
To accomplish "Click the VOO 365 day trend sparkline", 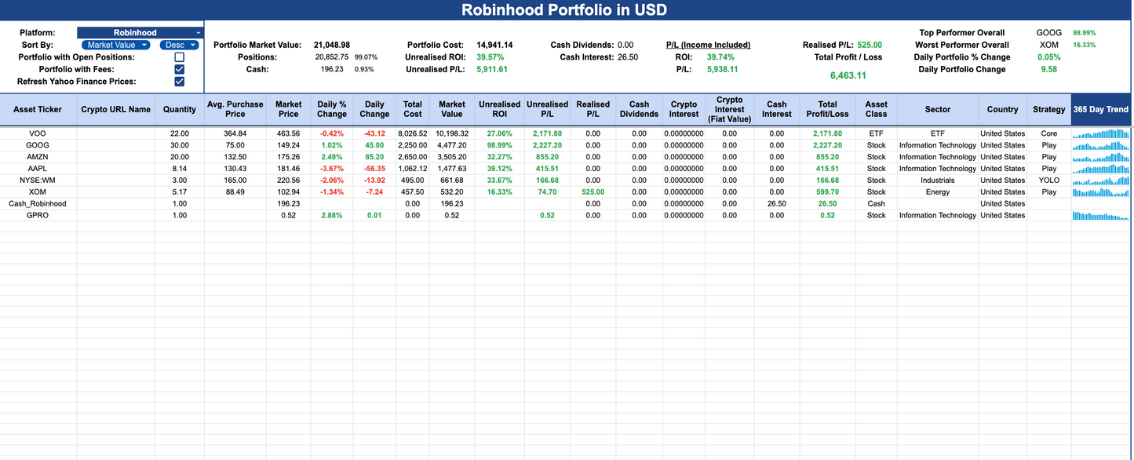I will pyautogui.click(x=1101, y=133).
